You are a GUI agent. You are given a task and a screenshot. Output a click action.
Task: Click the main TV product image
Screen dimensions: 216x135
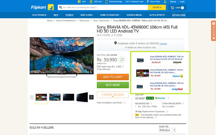[61, 57]
